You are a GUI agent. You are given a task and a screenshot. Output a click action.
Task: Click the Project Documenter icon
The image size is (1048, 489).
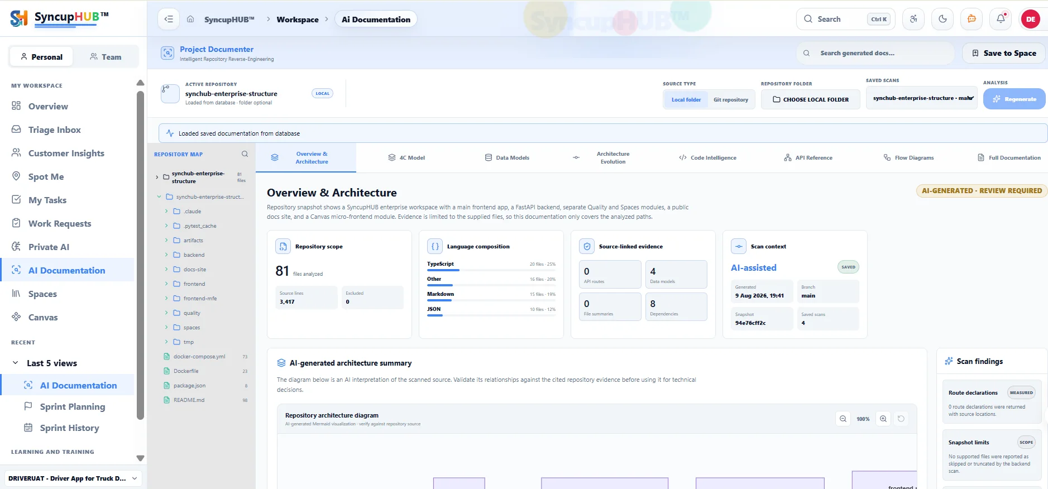(167, 53)
